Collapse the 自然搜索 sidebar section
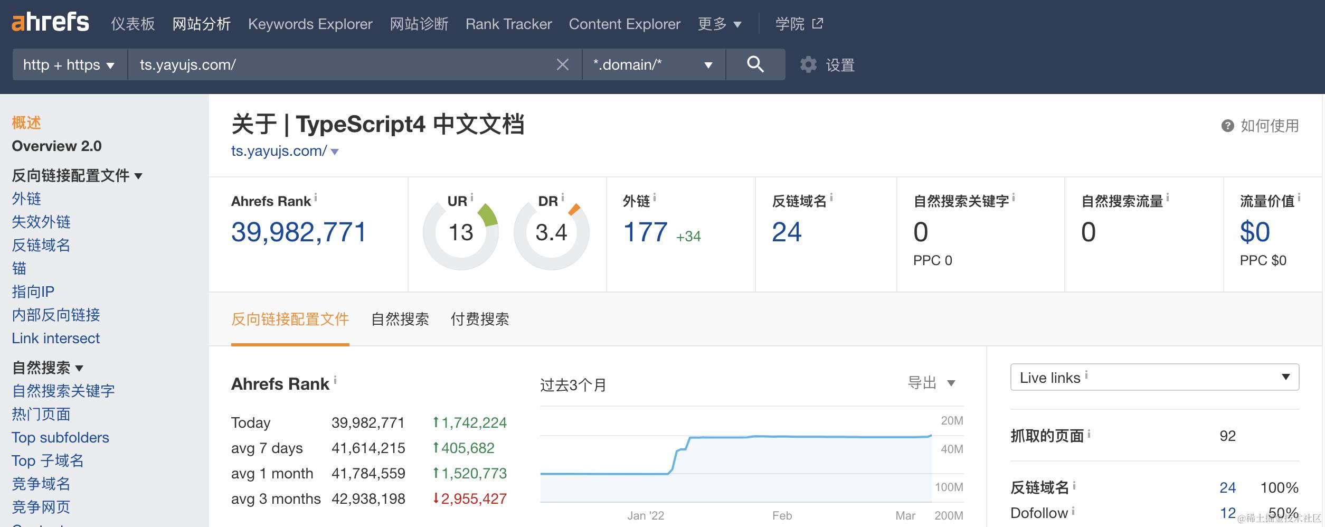1325x527 pixels. tap(48, 368)
